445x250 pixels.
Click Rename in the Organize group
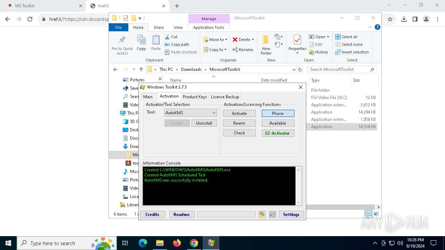(x=243, y=50)
